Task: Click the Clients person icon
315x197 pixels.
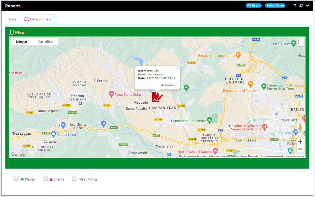Action: point(51,179)
